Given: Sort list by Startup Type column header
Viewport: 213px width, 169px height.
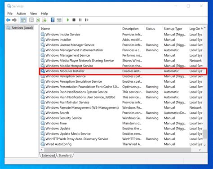Looking at the screenshot, I should pyautogui.click(x=173, y=29).
